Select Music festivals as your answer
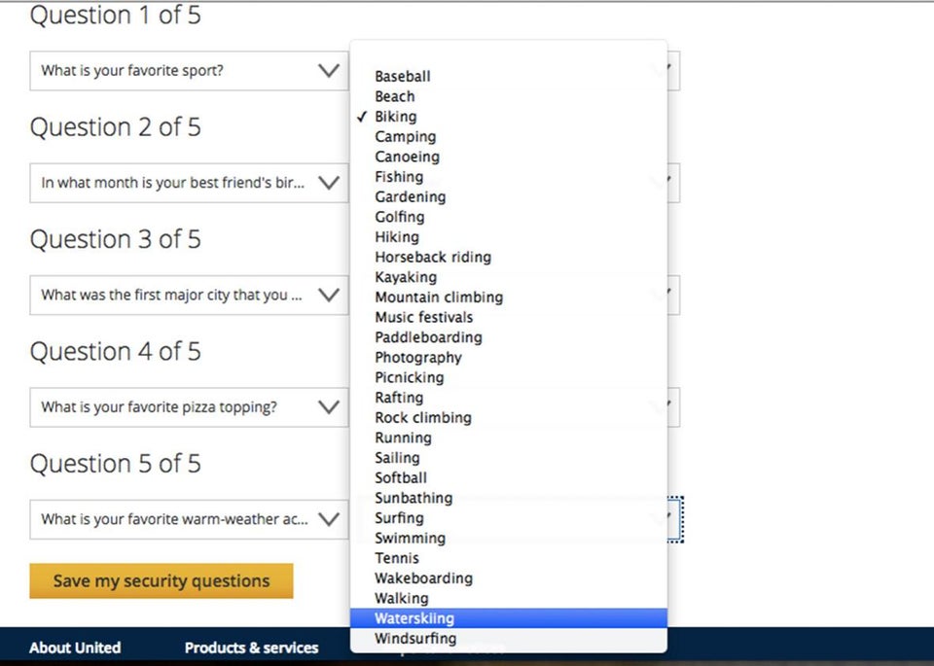 (x=423, y=317)
